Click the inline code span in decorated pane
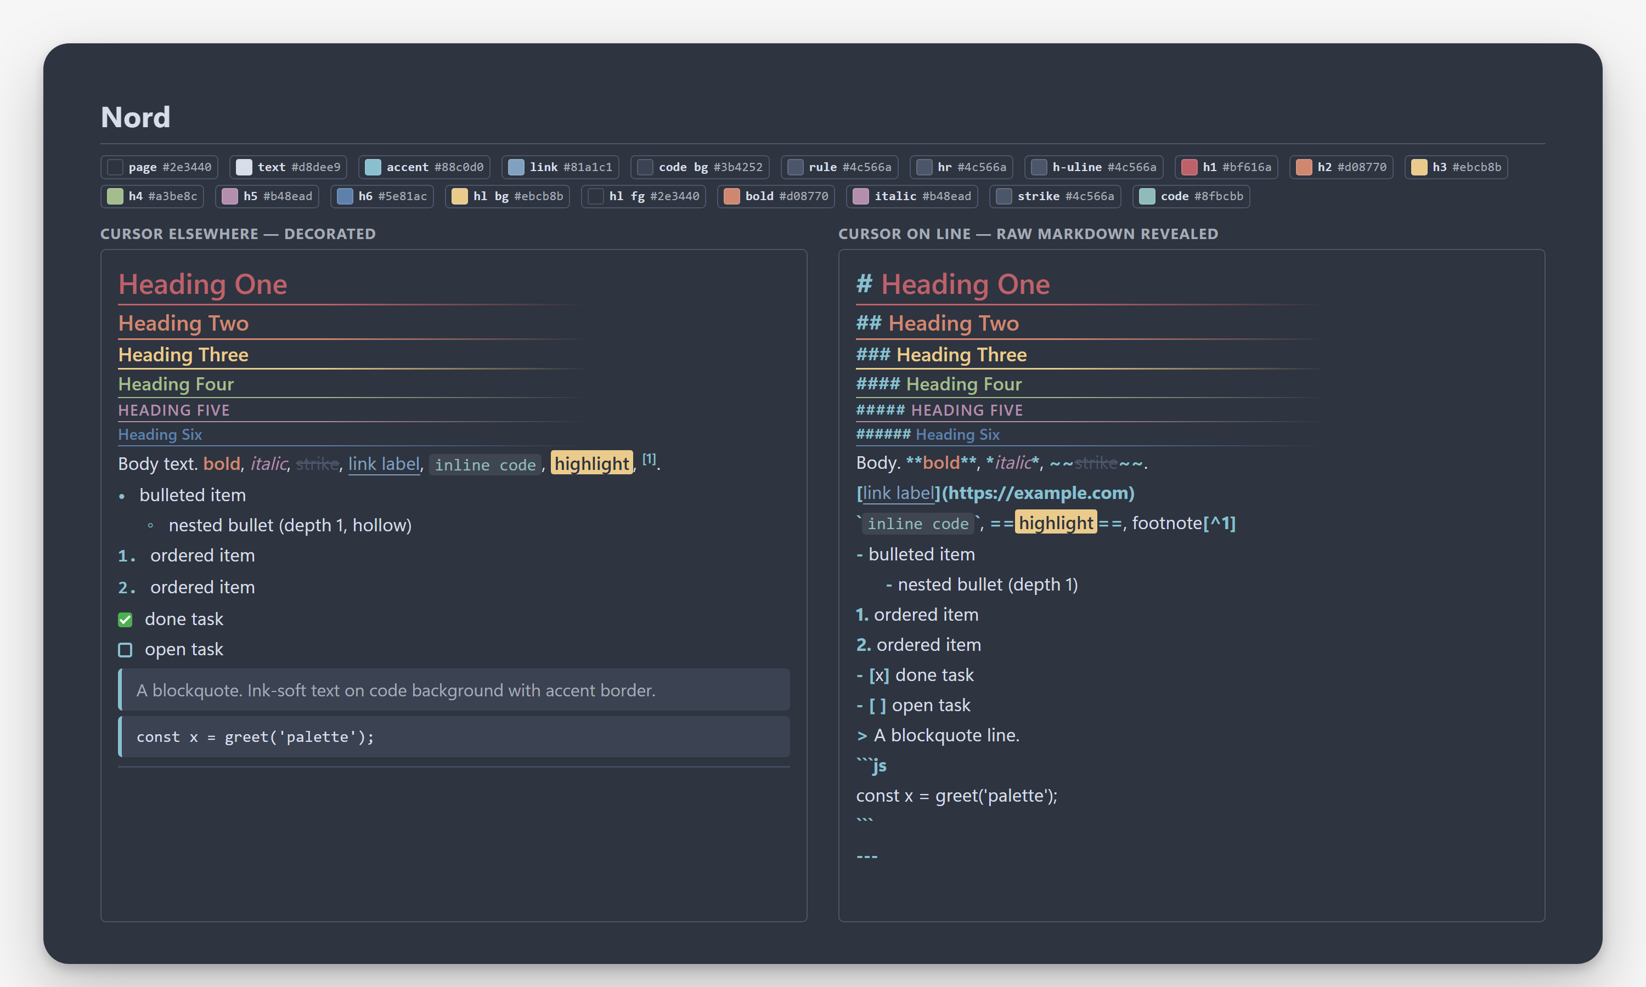 point(485,465)
